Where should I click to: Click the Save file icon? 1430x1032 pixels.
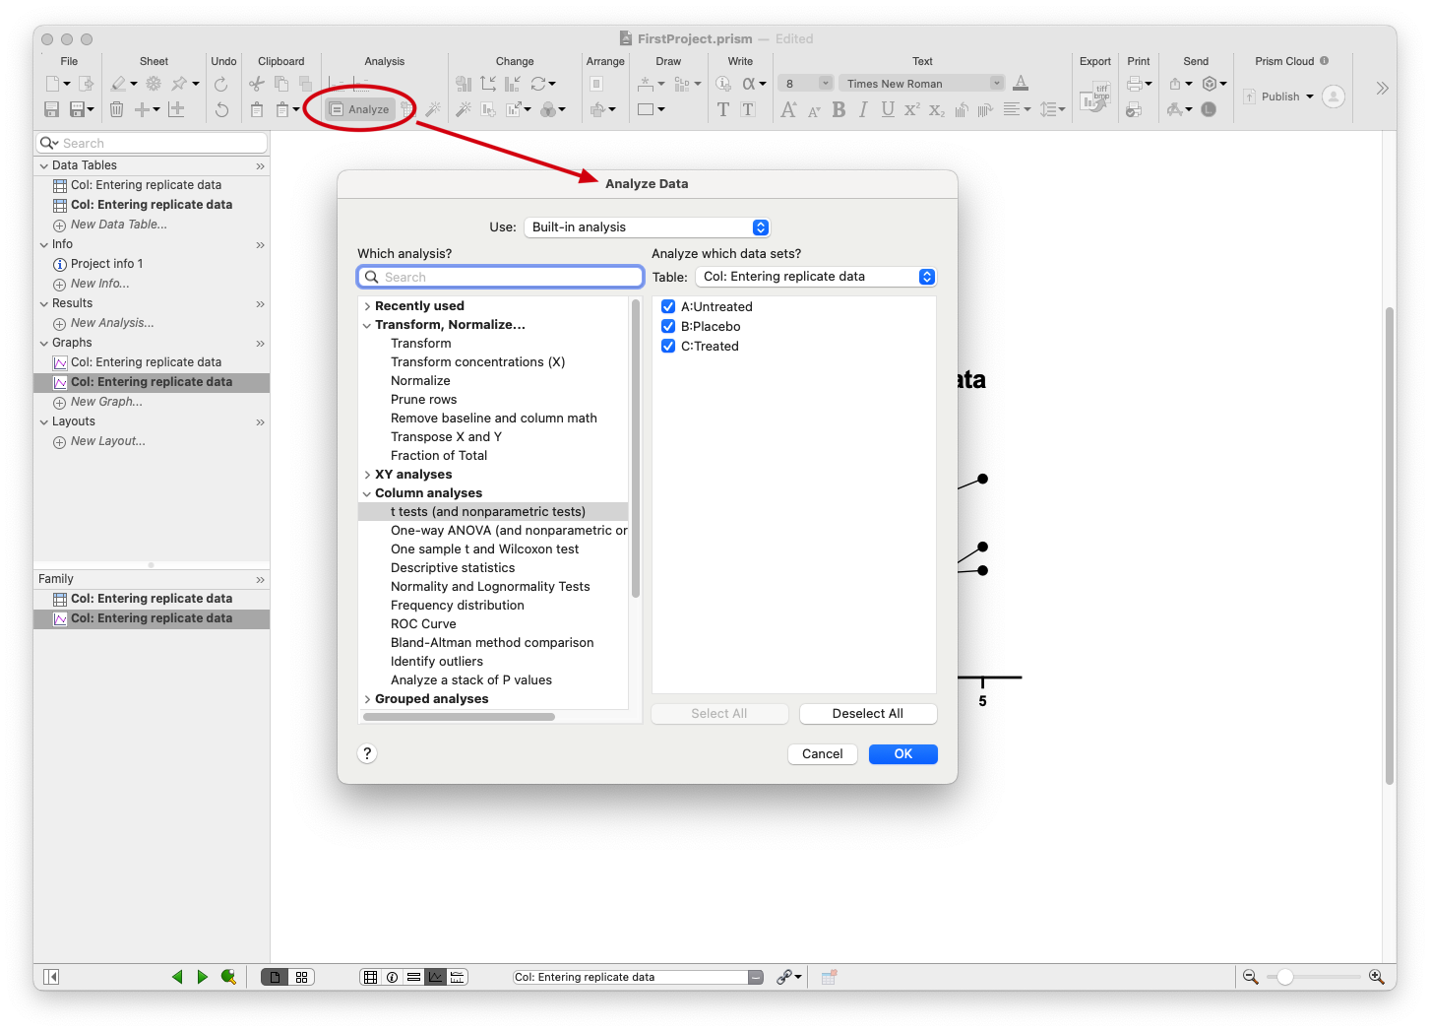52,109
